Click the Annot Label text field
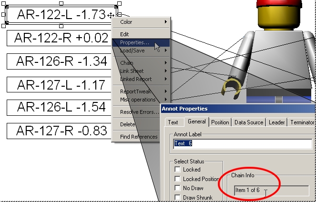 coord(242,143)
